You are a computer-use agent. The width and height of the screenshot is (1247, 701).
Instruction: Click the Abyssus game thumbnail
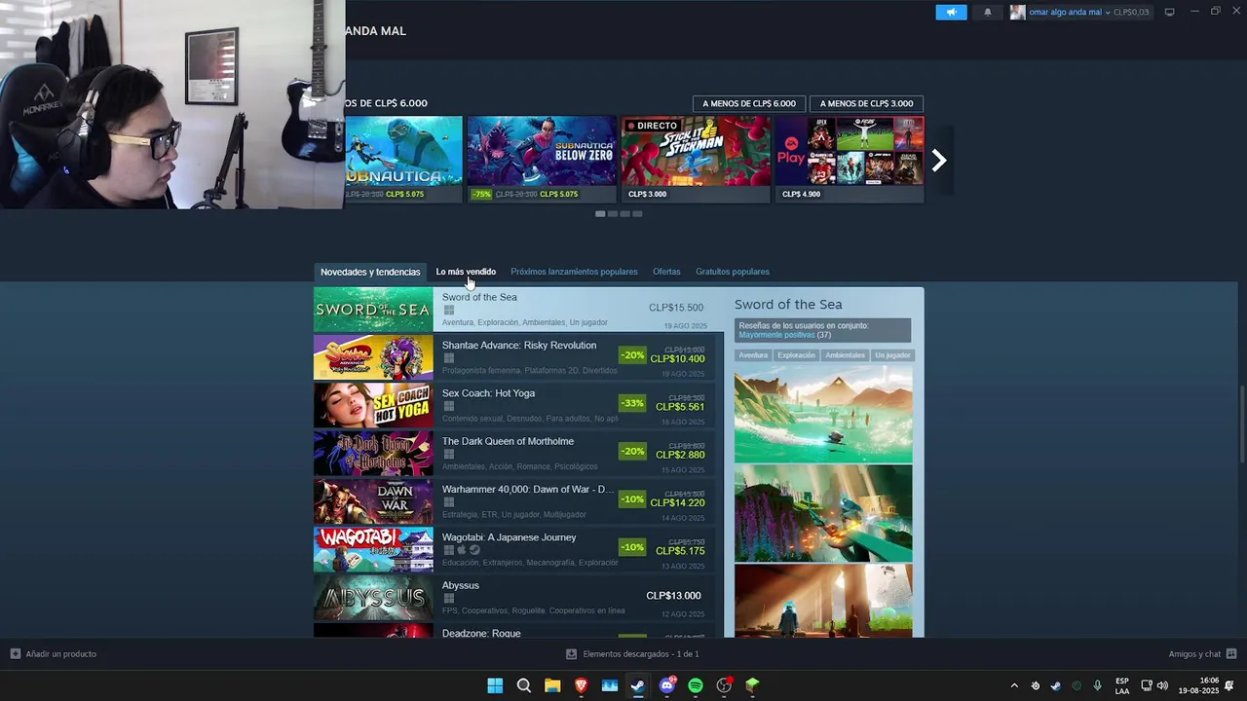pyautogui.click(x=373, y=598)
